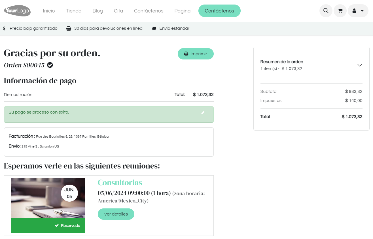373x239 pixels.
Task: Open the search magnifier icon
Action: click(x=326, y=11)
